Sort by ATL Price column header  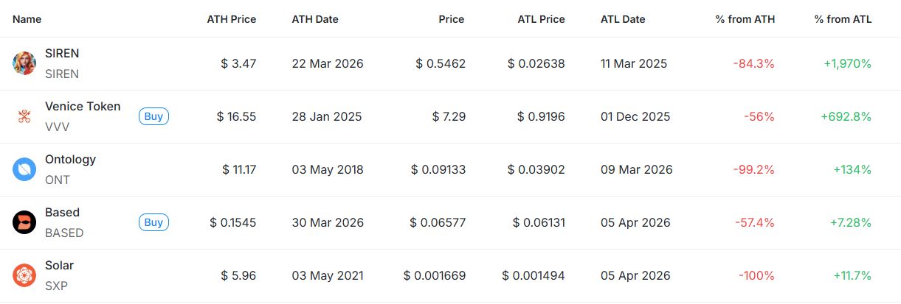pos(540,19)
